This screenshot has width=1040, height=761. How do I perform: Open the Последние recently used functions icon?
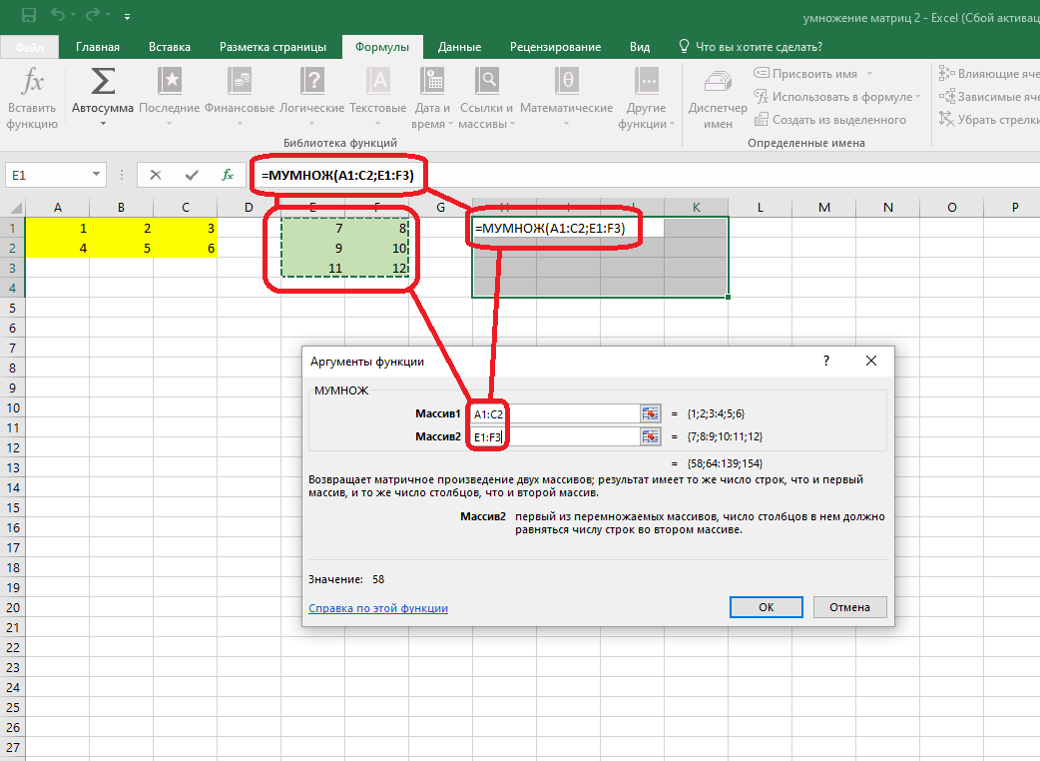click(x=169, y=82)
